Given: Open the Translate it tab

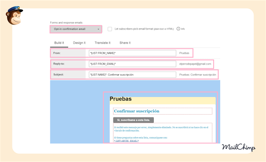Looking at the screenshot, I should tap(103, 43).
